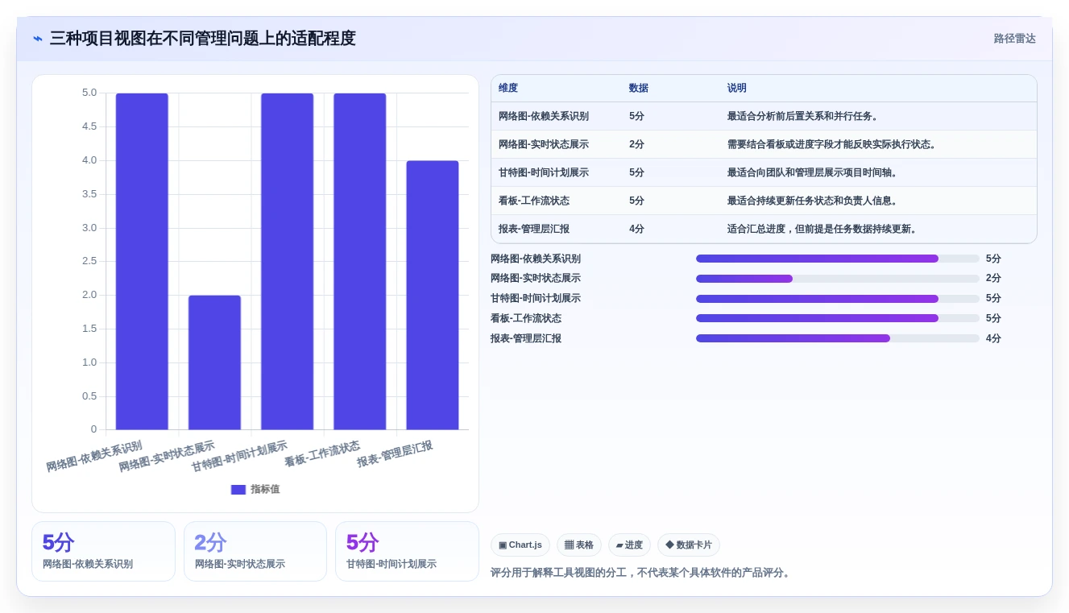
Task: Click progress bar for 甘特图-时间计划展示
Action: click(x=838, y=299)
